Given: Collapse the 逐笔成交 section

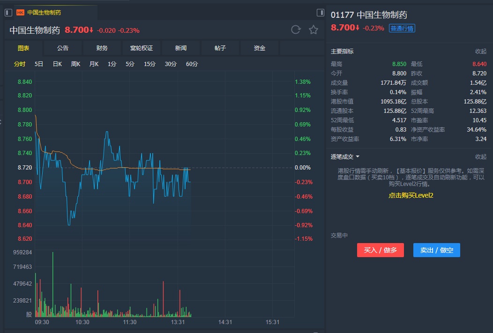Looking at the screenshot, I should [481, 156].
